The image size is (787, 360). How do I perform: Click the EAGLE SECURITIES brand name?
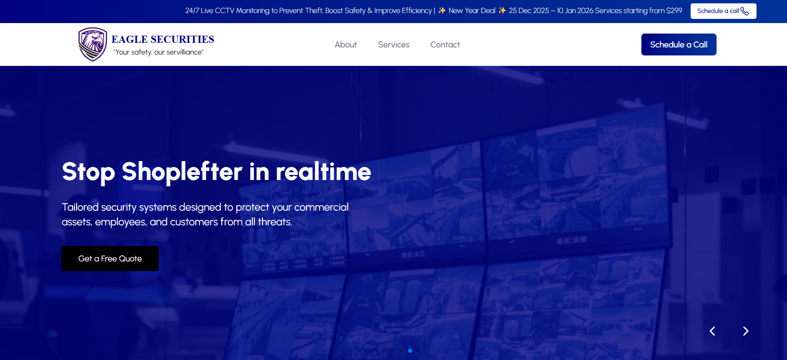point(163,39)
